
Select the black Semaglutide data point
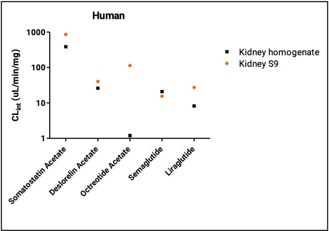[162, 91]
